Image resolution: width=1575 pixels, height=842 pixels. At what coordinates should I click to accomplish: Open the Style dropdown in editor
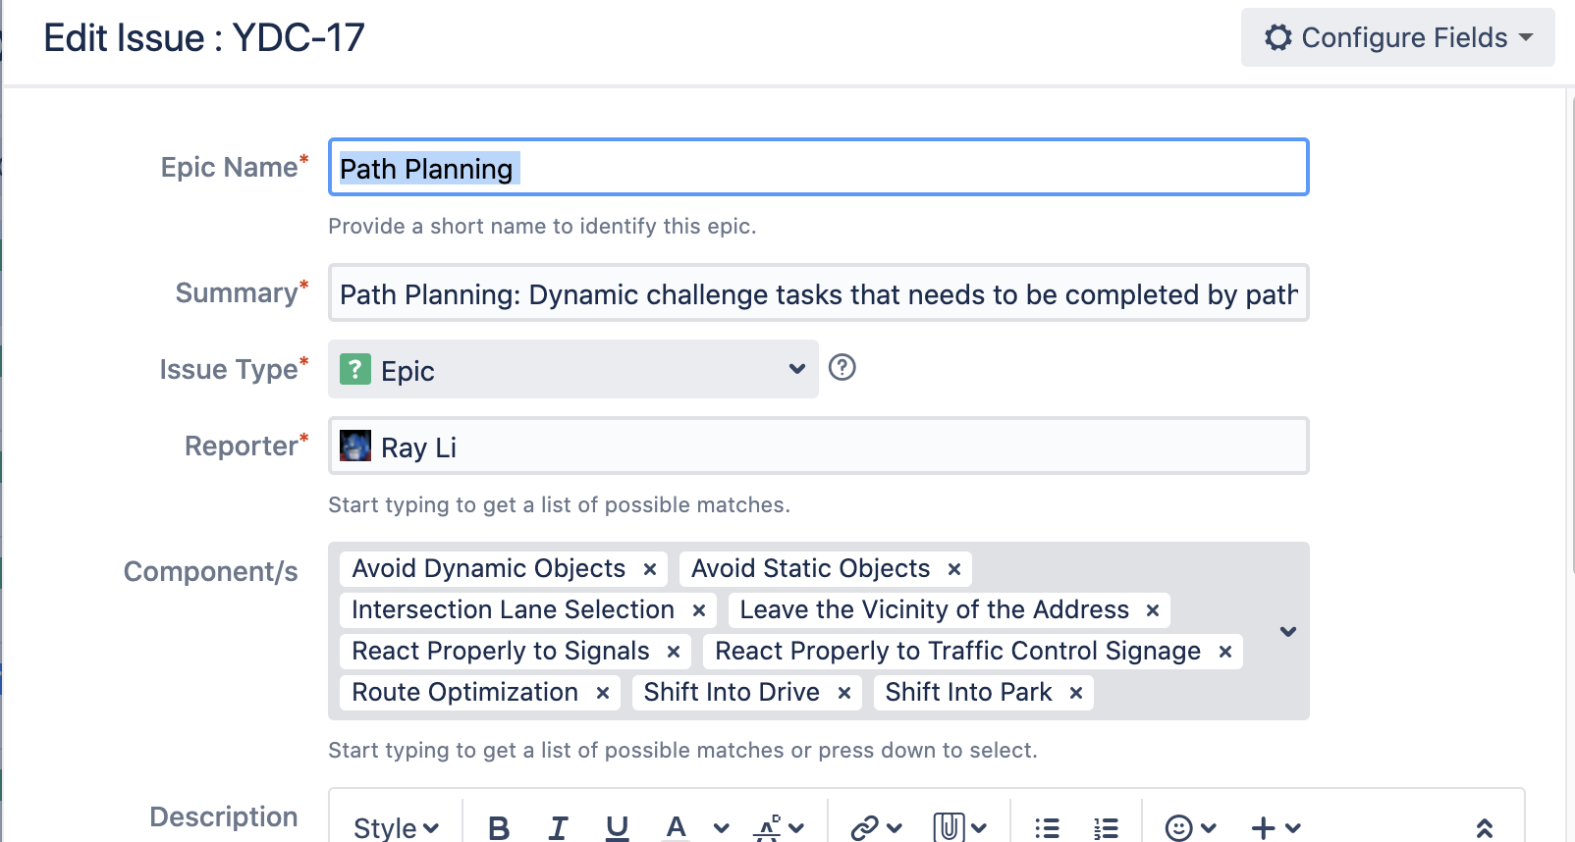[396, 827]
